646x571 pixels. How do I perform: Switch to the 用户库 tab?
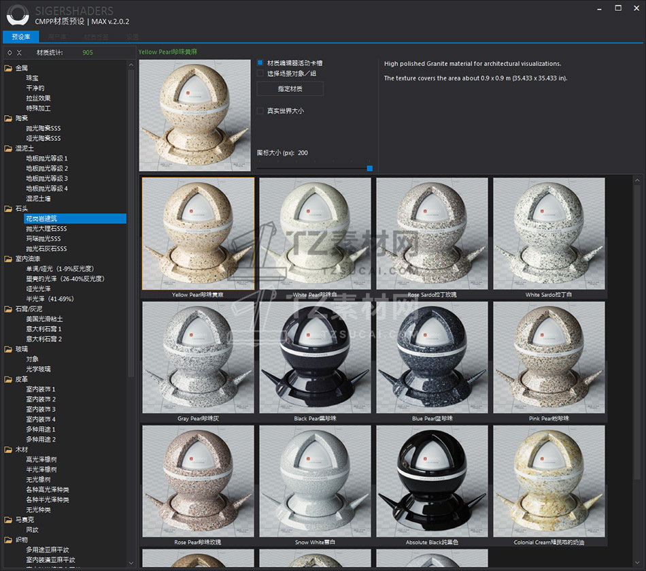click(x=57, y=37)
